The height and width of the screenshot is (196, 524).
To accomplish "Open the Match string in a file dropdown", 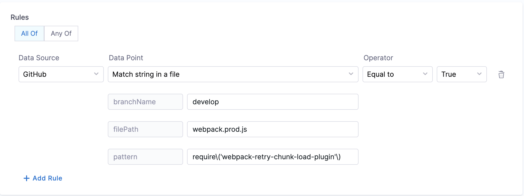I will click(233, 74).
